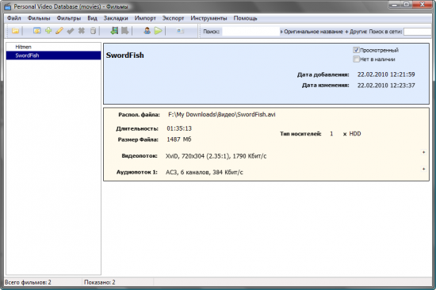The image size is (436, 290).
Task: Click the Тип носителей label
Action: click(x=300, y=134)
